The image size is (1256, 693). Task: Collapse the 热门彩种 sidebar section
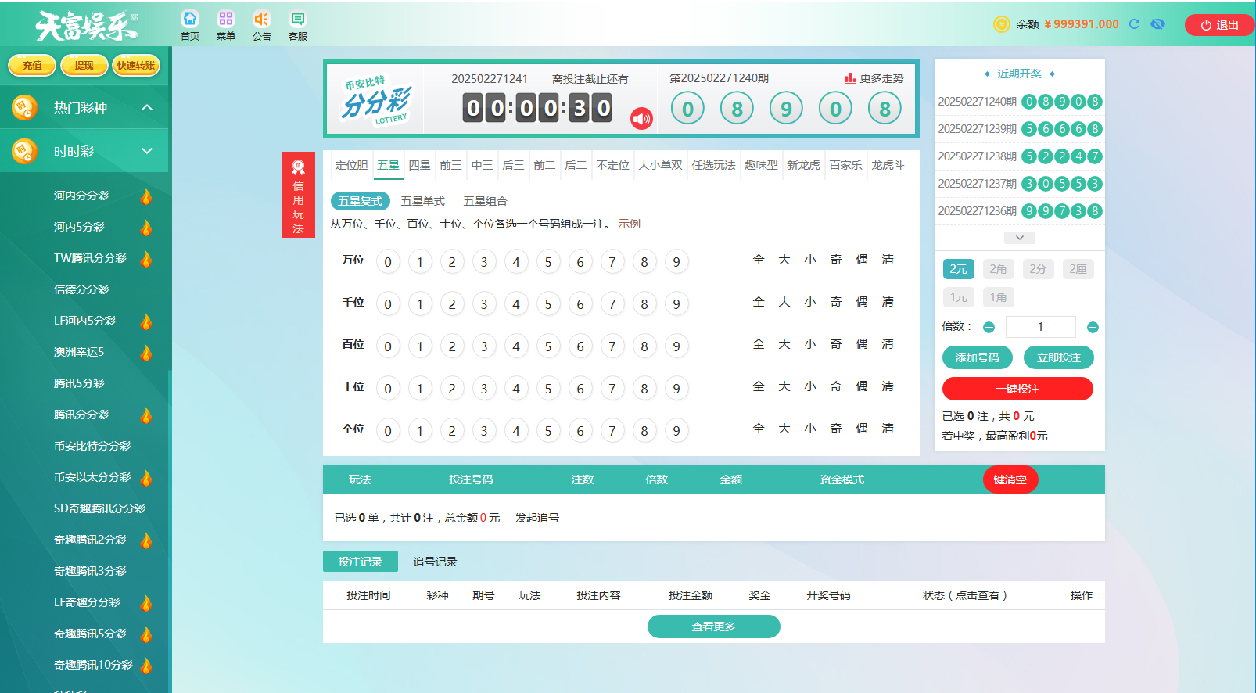click(147, 107)
